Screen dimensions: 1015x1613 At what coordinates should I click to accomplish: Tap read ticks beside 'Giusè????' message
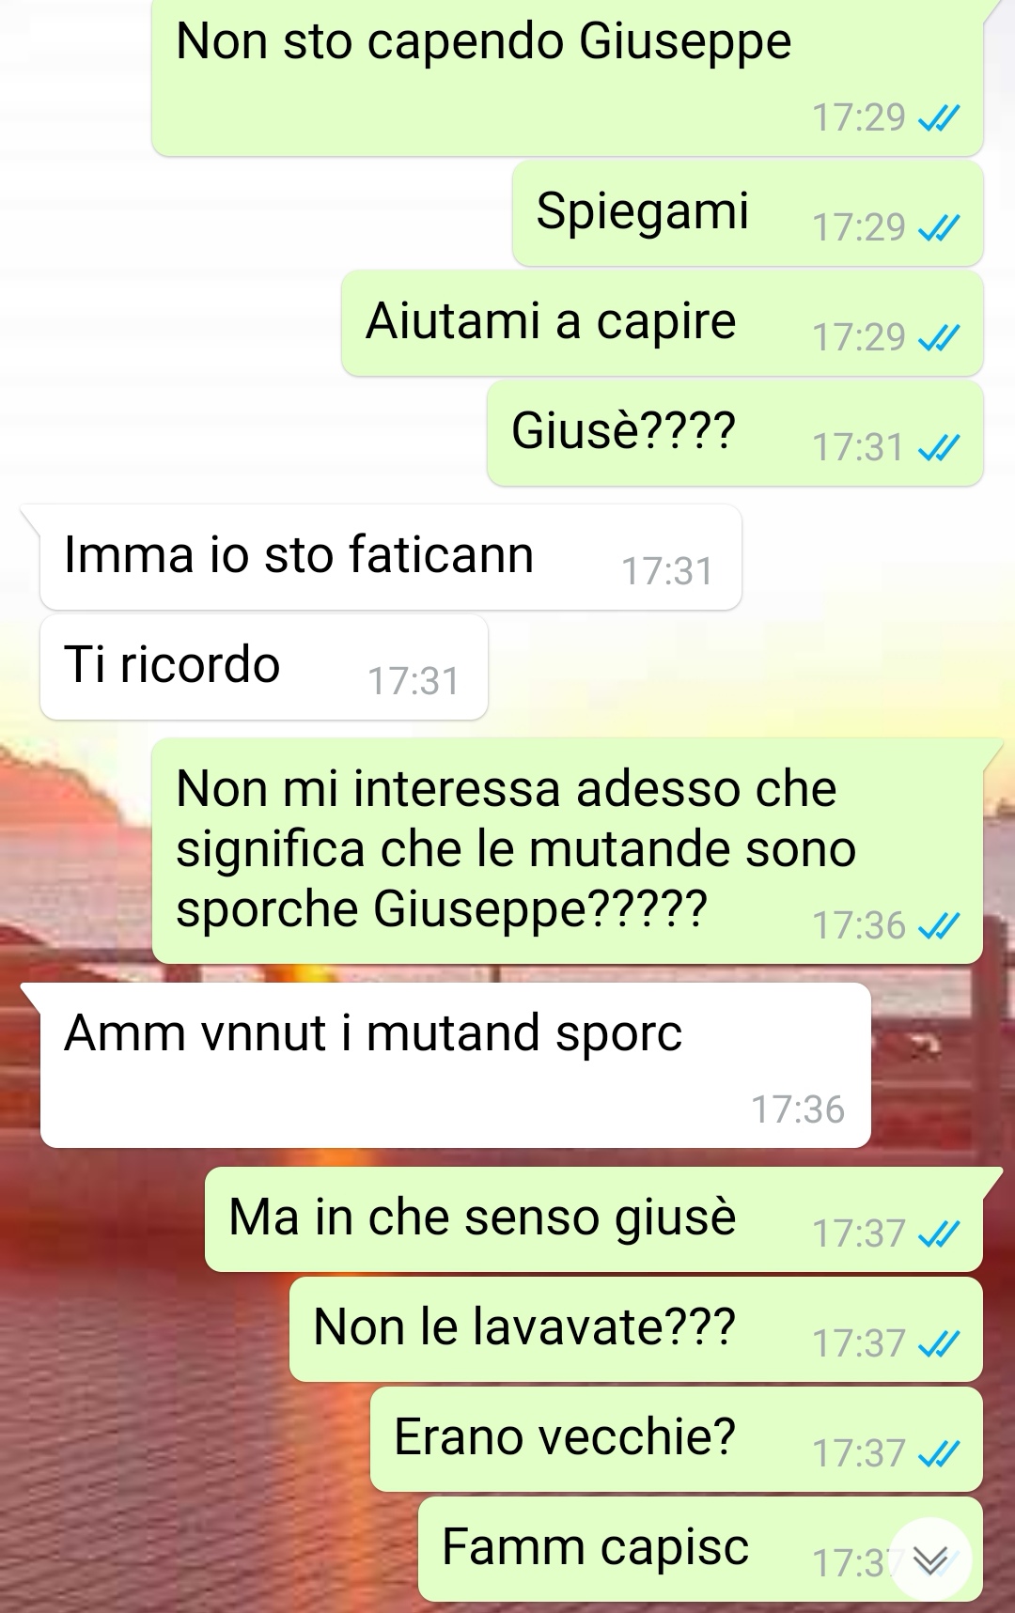938,448
